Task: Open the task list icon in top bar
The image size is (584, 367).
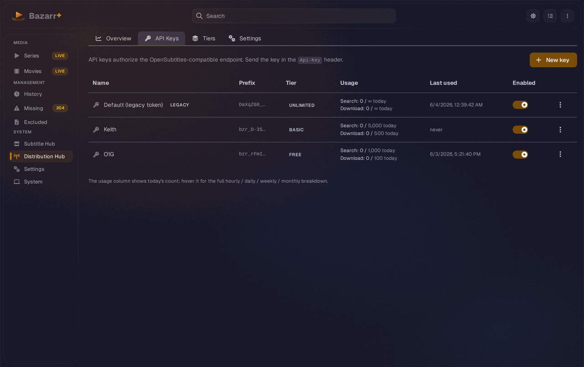Action: 550,16
